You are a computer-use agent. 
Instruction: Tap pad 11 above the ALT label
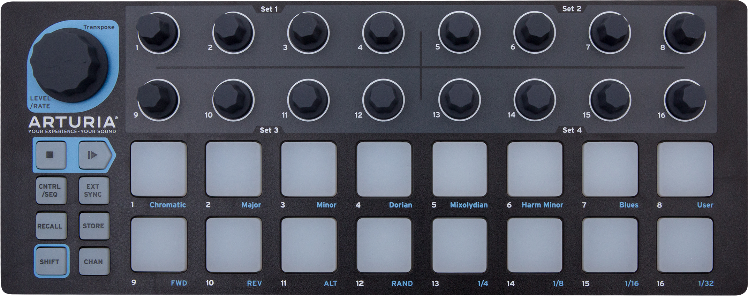[x=309, y=245]
